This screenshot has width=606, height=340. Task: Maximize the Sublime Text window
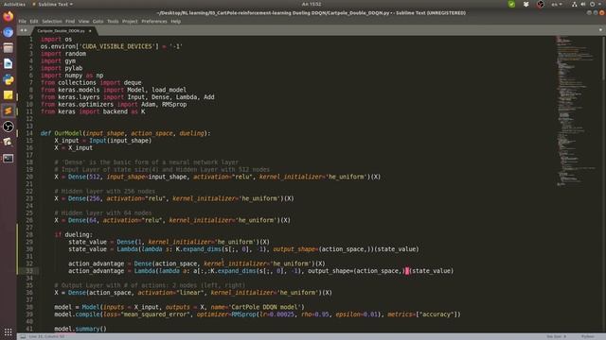[x=596, y=12]
